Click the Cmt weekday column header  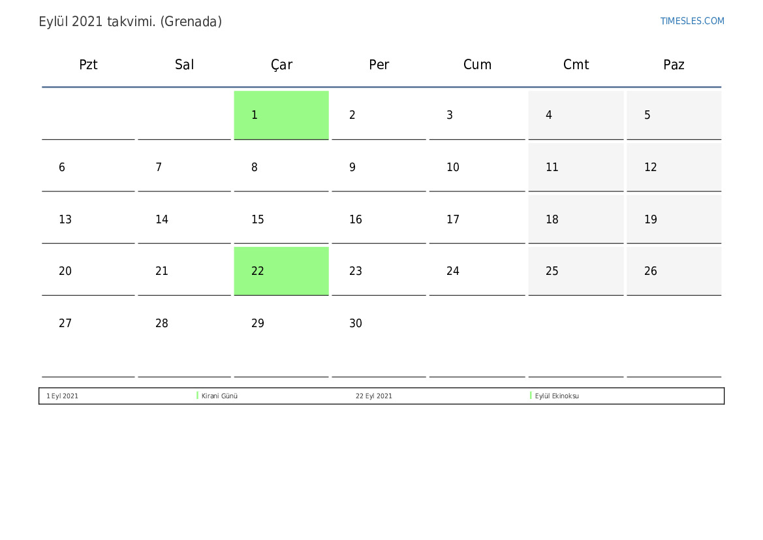pyautogui.click(x=576, y=65)
